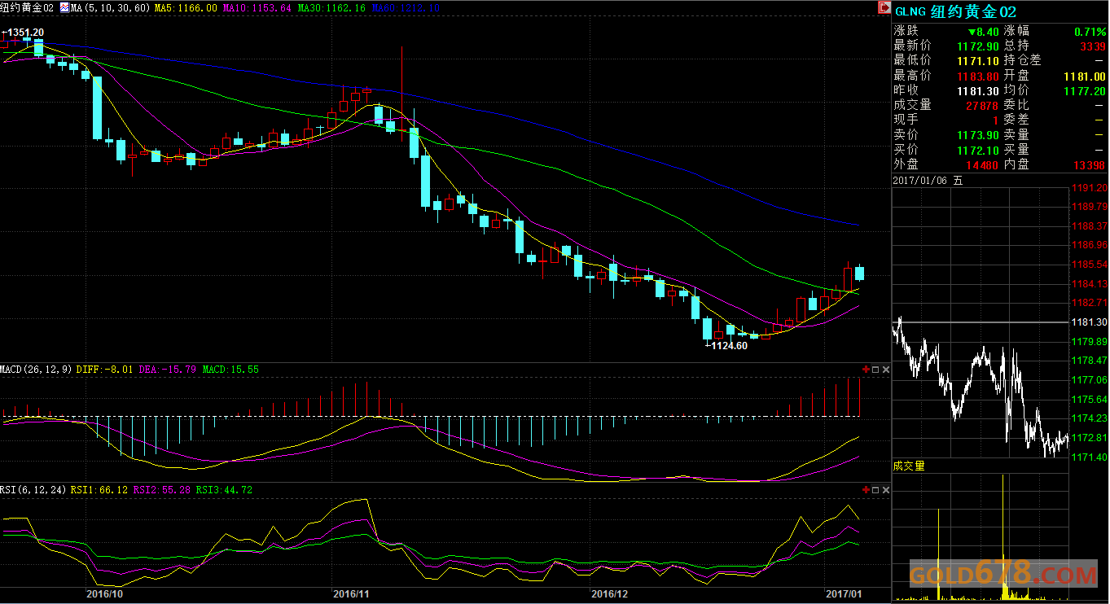Click 内盘 value 13398
1110x604 pixels.
point(1090,164)
